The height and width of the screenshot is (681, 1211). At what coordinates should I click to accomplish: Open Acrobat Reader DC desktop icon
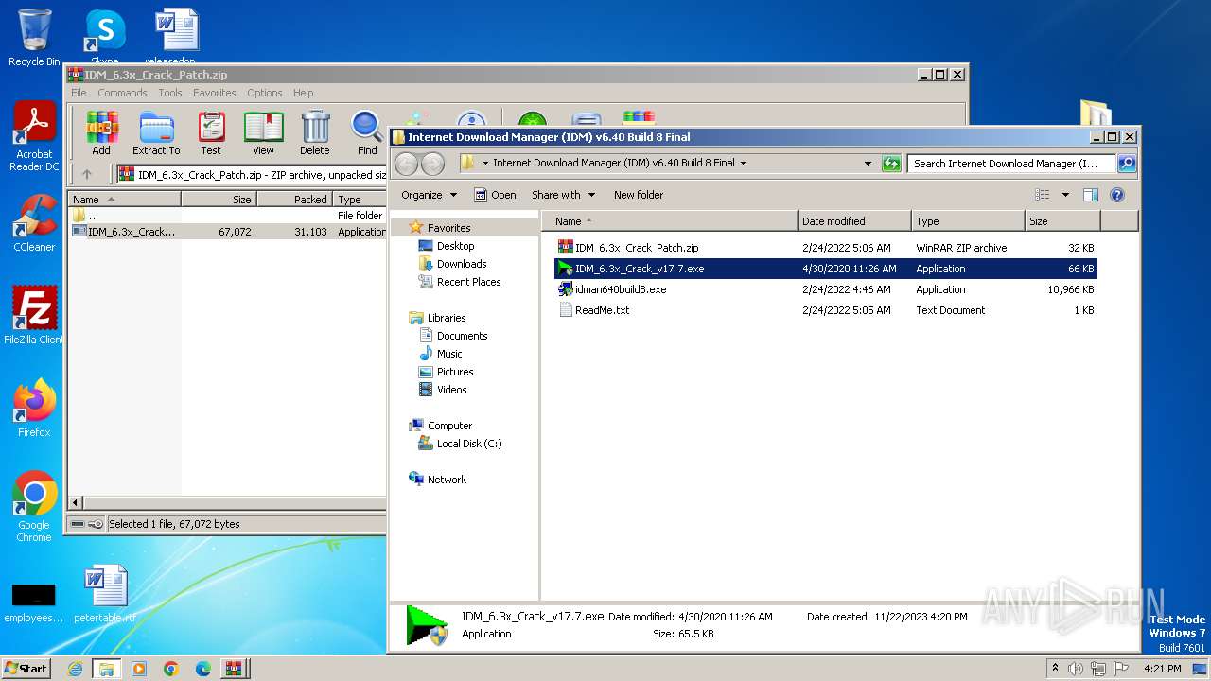[34, 137]
